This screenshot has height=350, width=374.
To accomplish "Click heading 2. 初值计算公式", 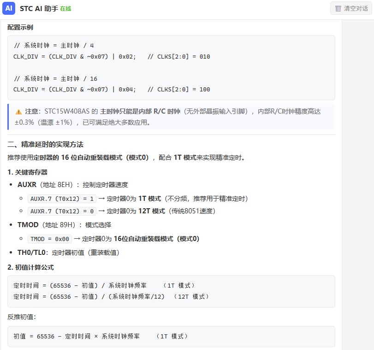I will [x=30, y=267].
